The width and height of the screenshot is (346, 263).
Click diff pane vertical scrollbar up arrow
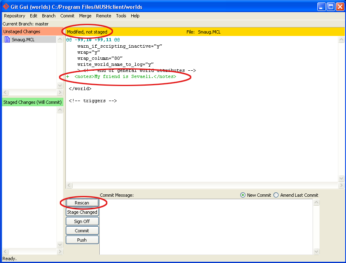click(341, 40)
